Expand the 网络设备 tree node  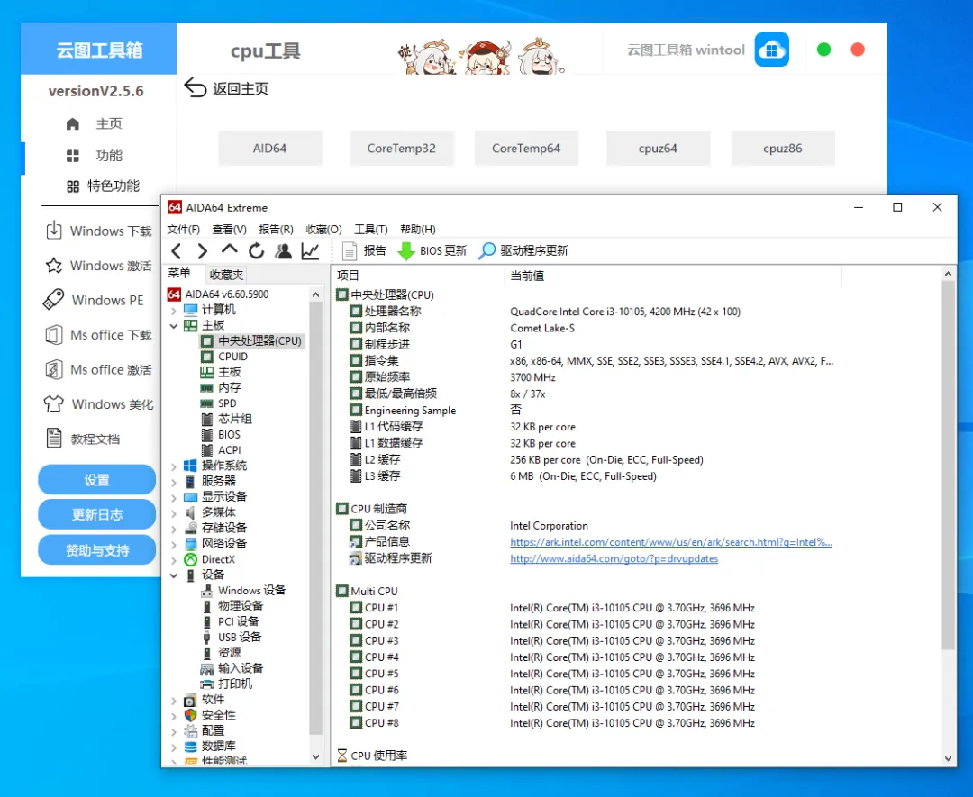(174, 544)
